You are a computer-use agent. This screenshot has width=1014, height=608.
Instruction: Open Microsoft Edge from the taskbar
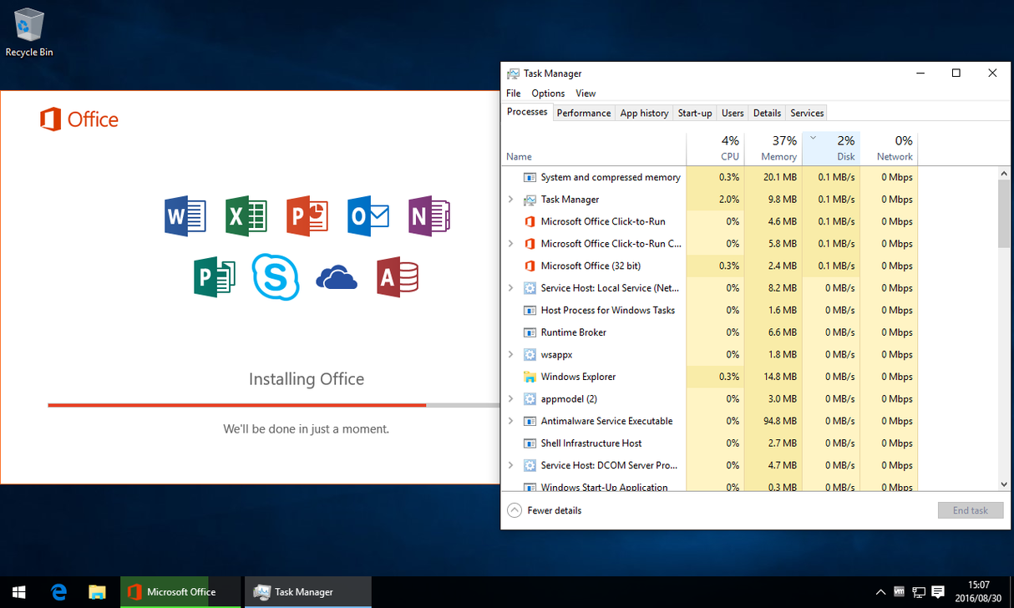coord(58,591)
